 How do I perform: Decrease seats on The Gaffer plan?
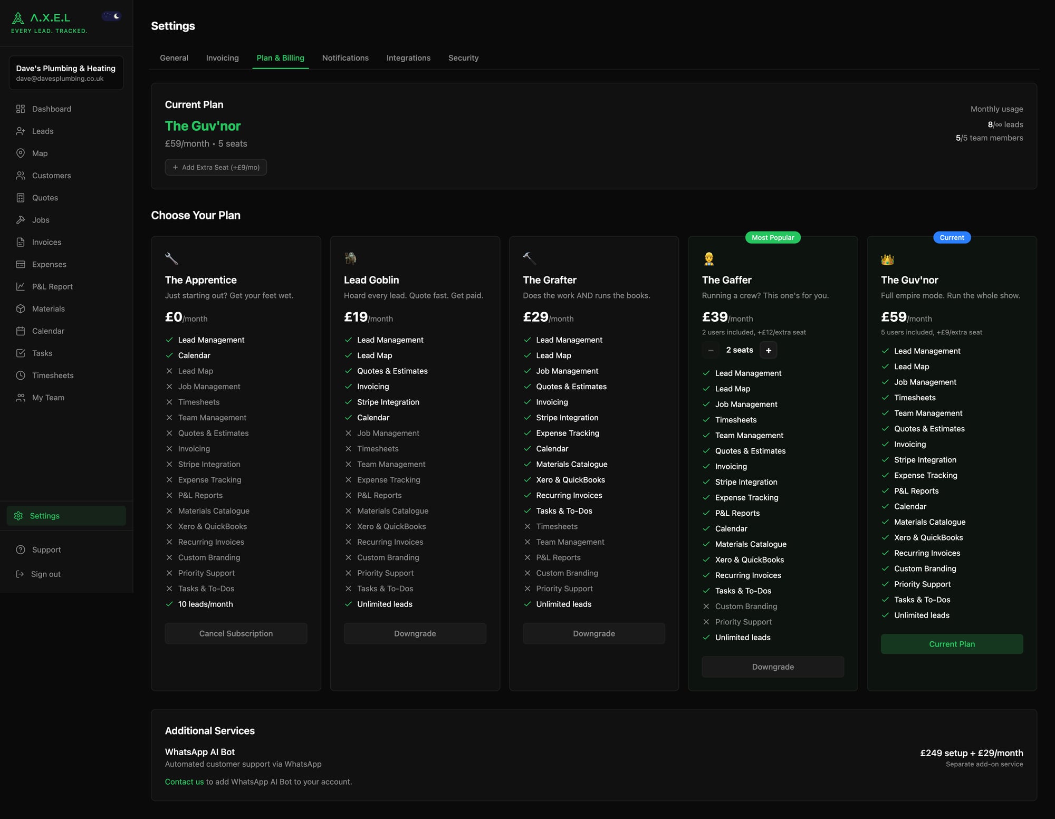tap(711, 350)
